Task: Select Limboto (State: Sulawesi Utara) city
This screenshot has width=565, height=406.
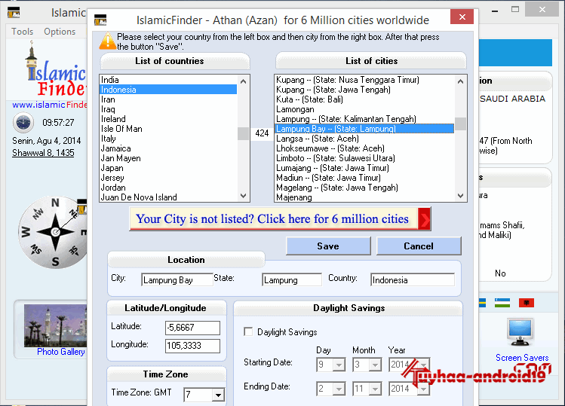Action: (364, 158)
